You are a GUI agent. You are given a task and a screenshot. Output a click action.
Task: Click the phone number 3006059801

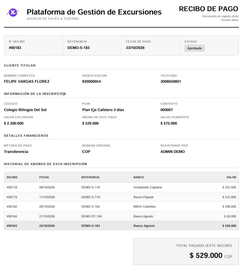click(x=171, y=81)
